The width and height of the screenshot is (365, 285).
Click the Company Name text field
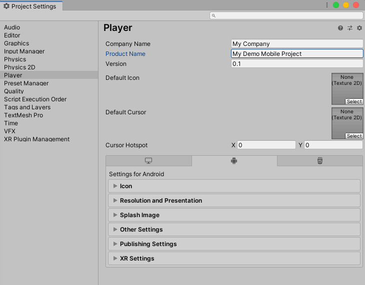coord(297,44)
